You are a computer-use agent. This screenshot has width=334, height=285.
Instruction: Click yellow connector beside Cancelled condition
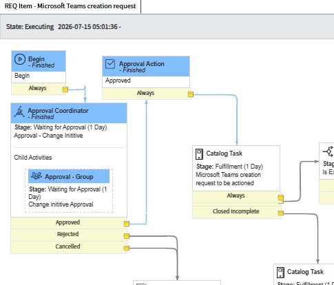[x=127, y=248]
